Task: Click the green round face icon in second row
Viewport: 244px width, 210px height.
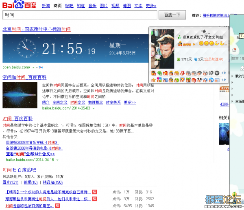Action: click(x=176, y=80)
